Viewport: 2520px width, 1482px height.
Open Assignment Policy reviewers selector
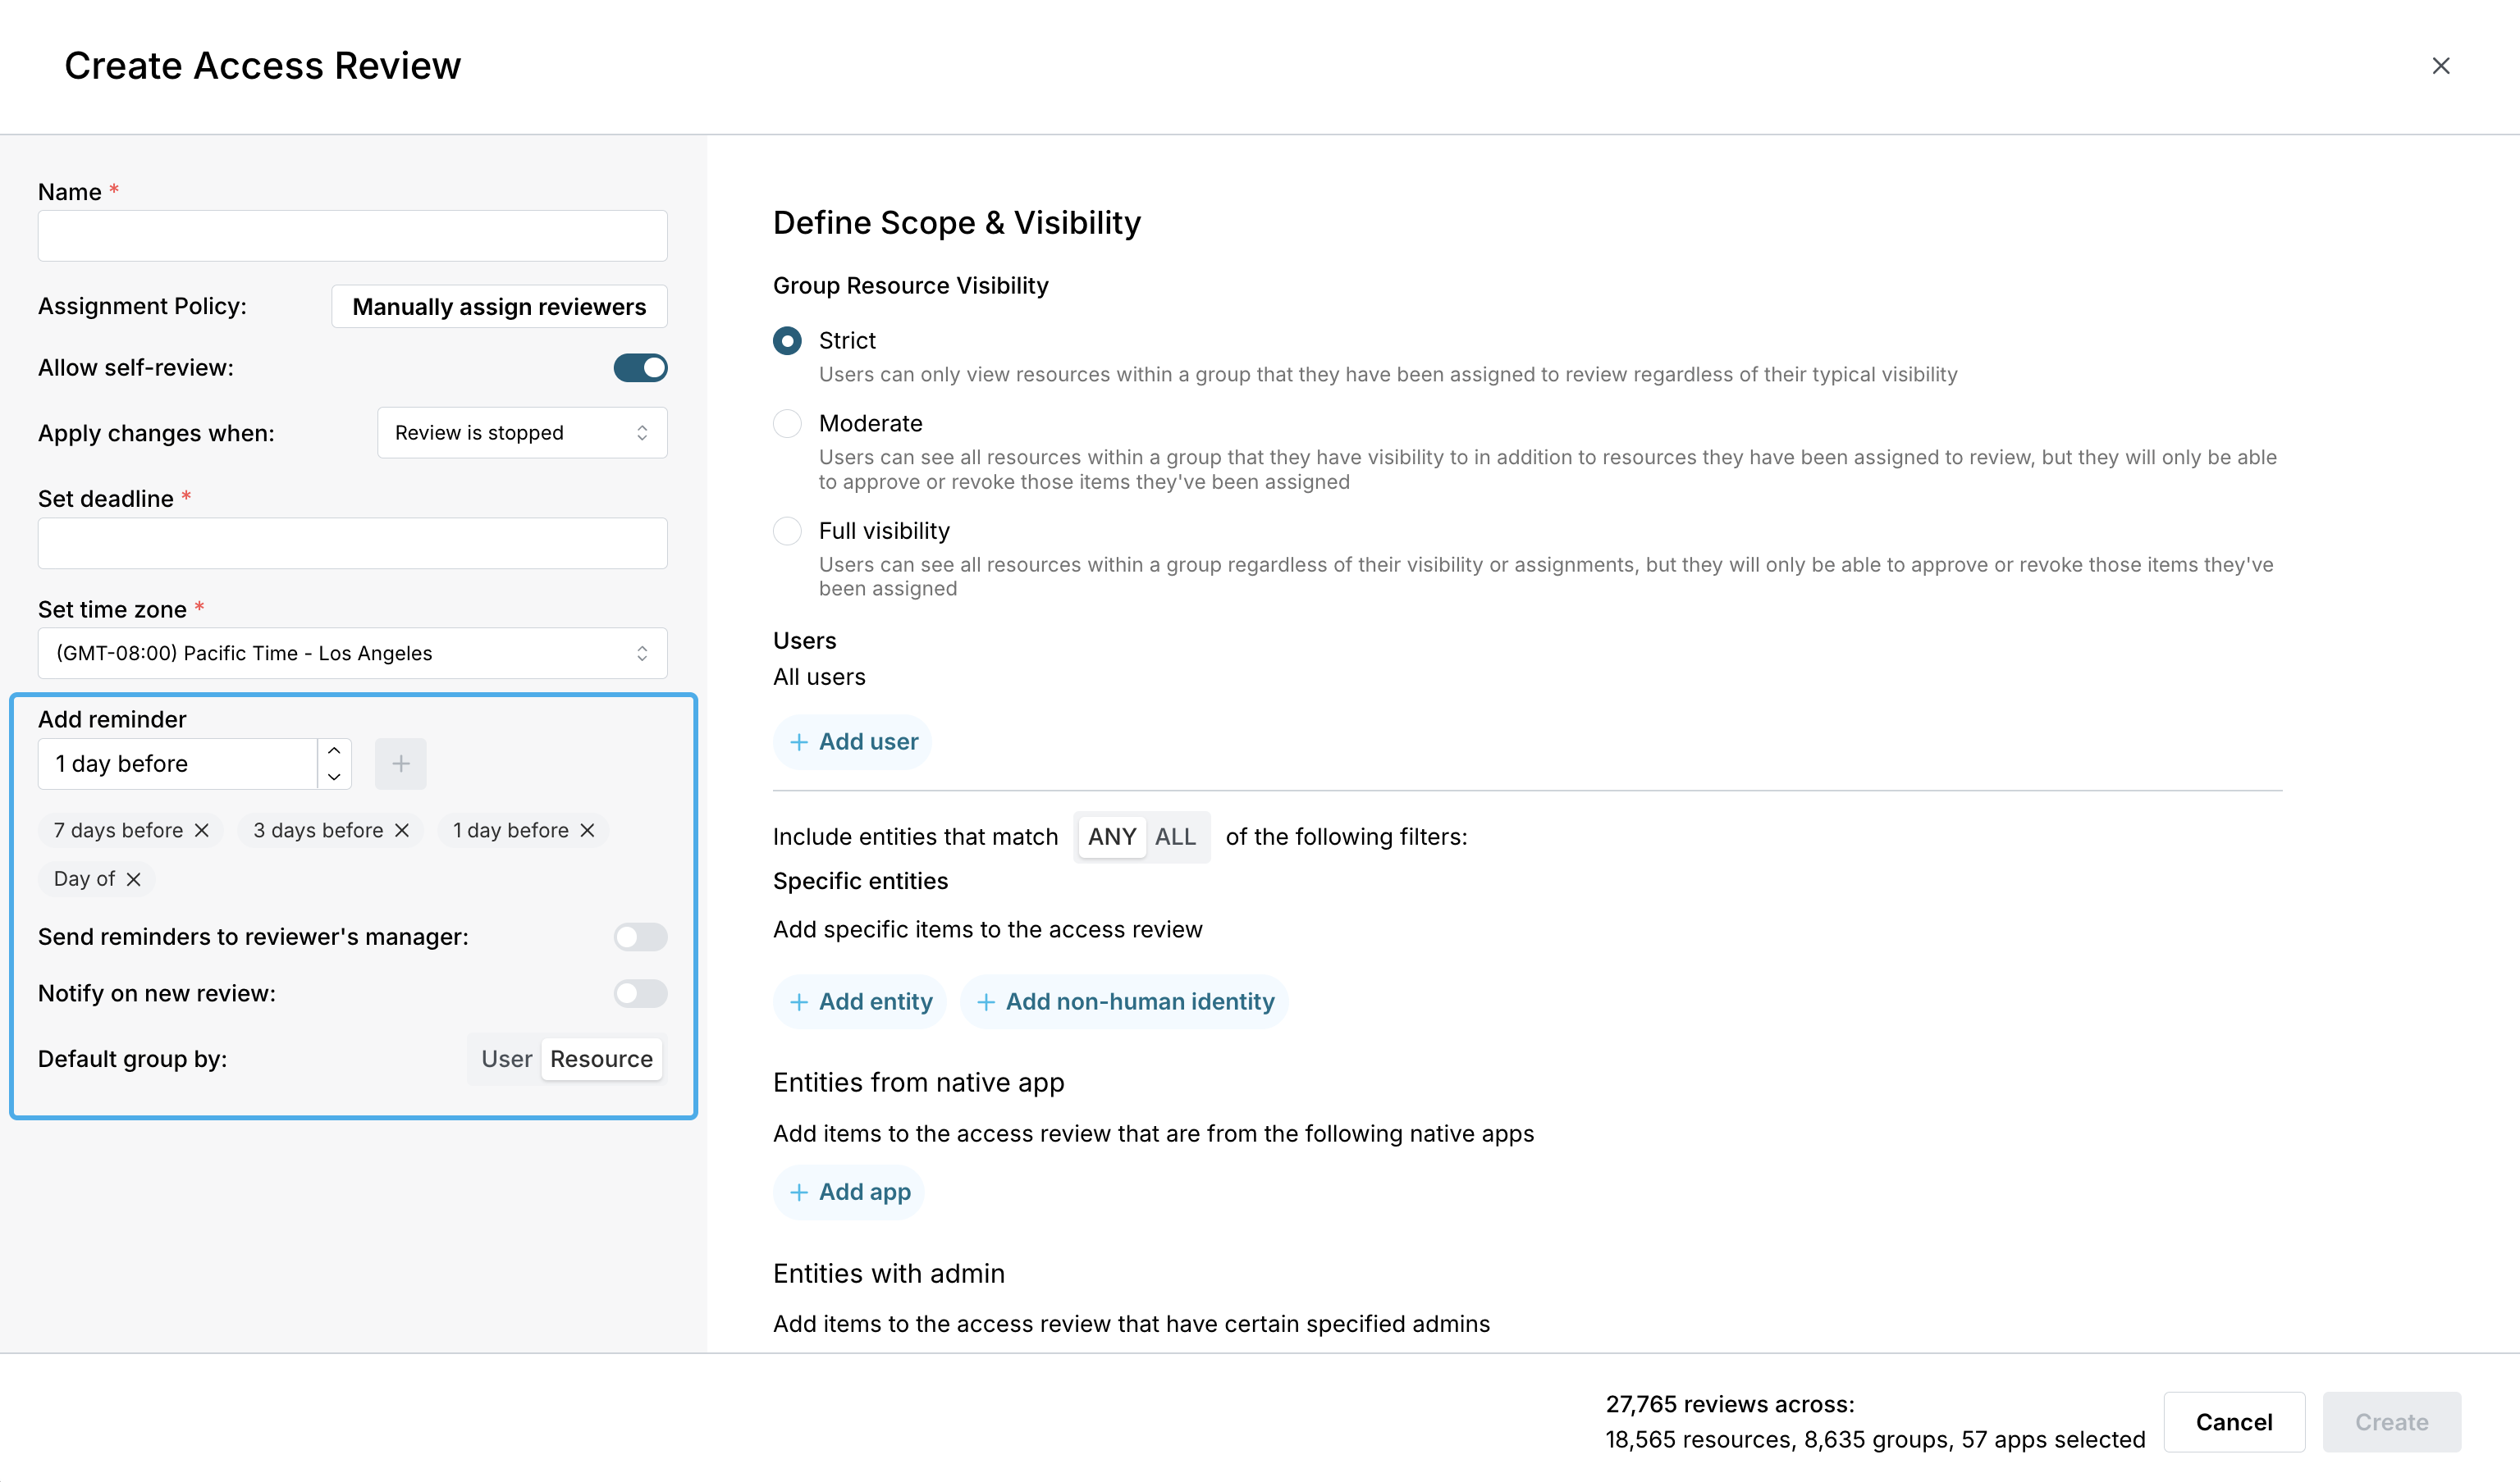[x=499, y=307]
